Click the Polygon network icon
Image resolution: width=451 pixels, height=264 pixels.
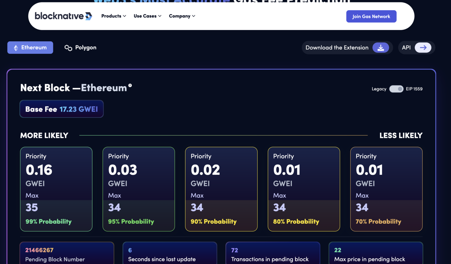click(x=68, y=48)
